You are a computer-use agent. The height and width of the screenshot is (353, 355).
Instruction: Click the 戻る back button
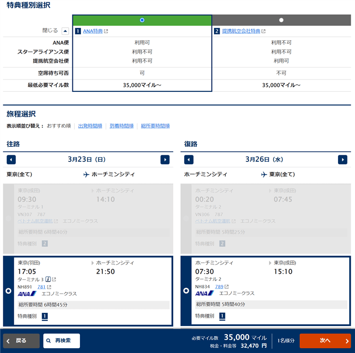22,341
